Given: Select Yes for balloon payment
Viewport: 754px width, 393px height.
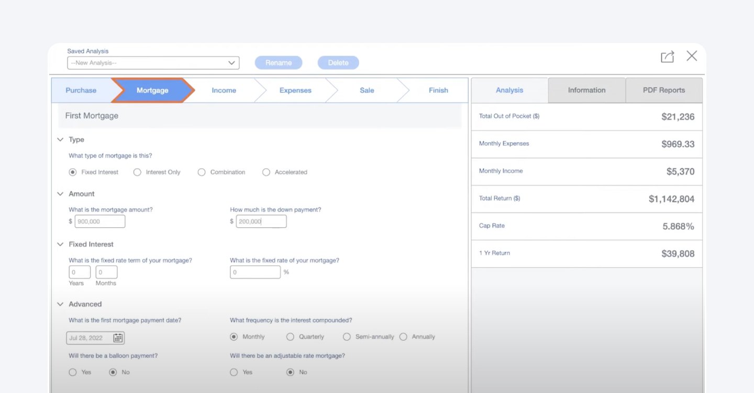Looking at the screenshot, I should pyautogui.click(x=73, y=372).
